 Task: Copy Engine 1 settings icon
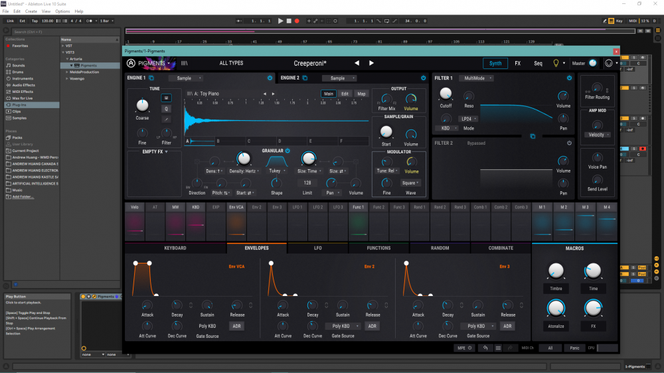click(151, 78)
